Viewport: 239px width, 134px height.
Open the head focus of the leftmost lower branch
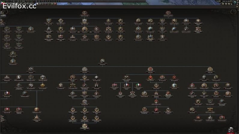click(31, 69)
